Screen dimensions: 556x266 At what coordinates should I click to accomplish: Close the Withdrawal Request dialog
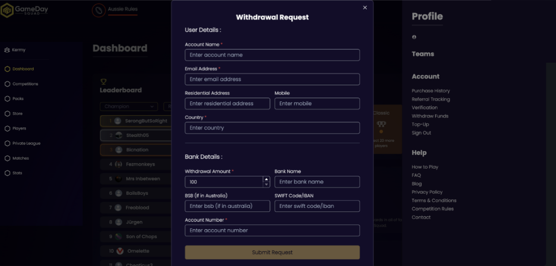pos(365,8)
